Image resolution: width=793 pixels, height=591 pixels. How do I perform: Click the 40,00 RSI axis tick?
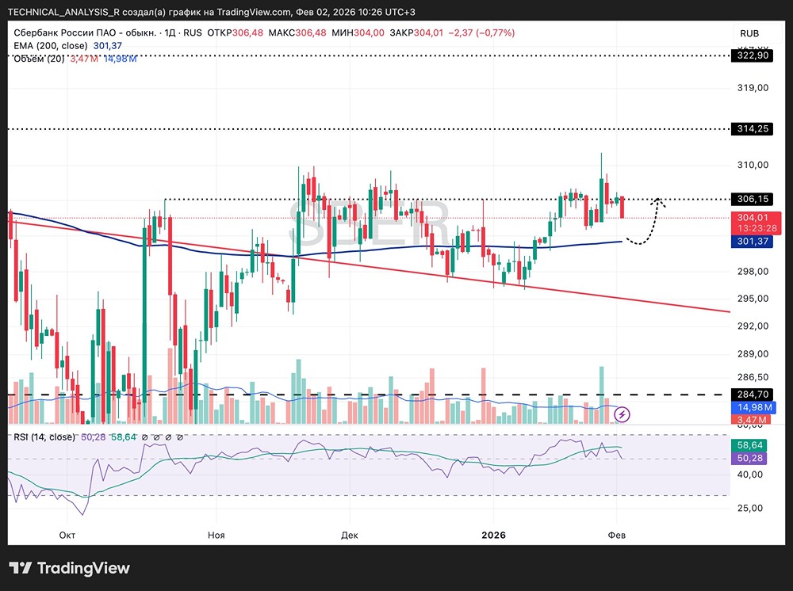tap(750, 475)
